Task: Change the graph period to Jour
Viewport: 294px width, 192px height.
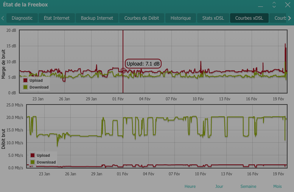Action: click(219, 186)
